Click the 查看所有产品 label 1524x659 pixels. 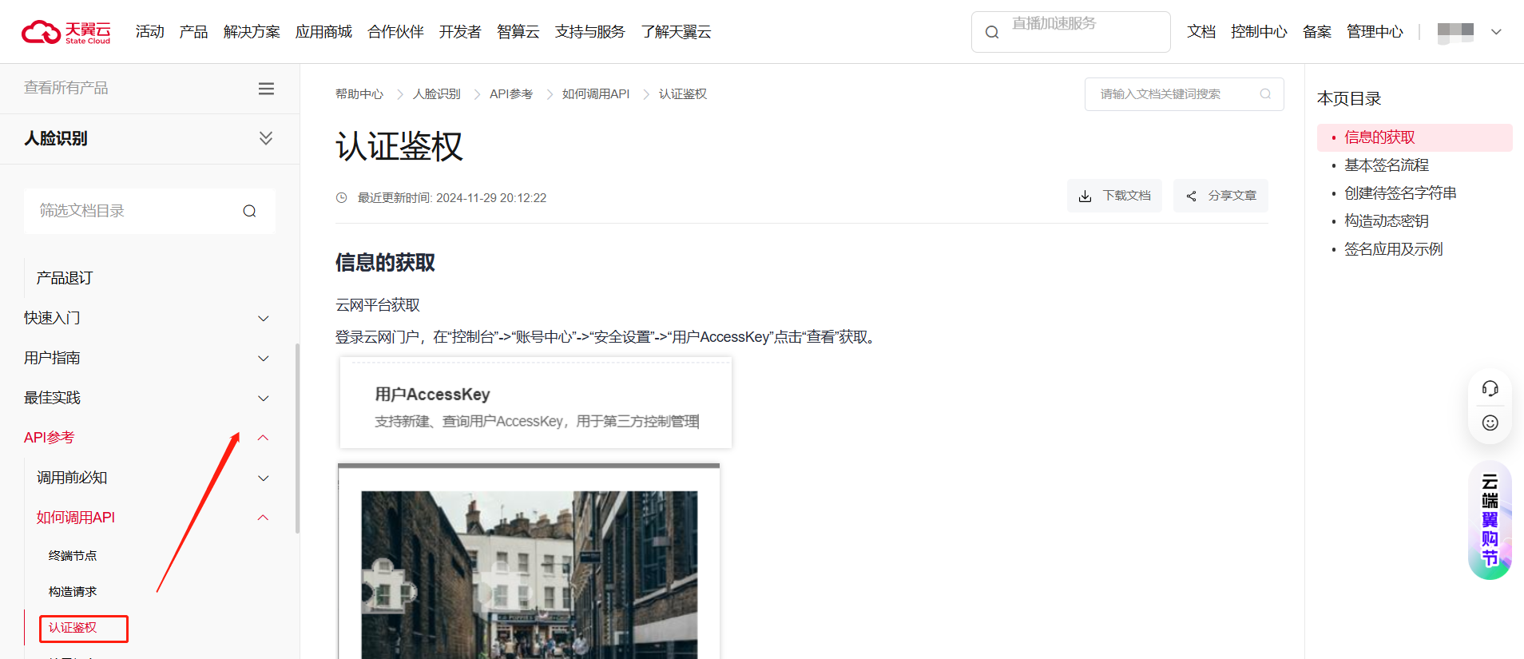[x=66, y=88]
